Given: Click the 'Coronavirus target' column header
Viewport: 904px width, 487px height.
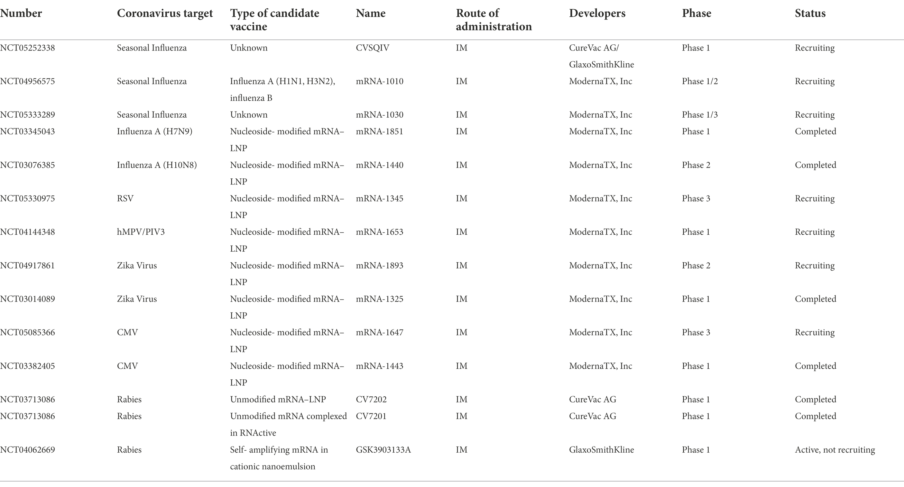Looking at the screenshot, I should click(x=165, y=13).
